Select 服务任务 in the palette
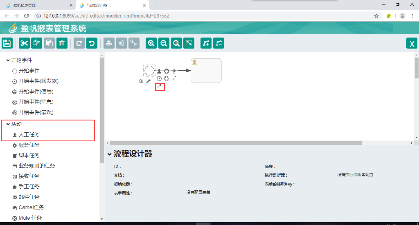 tap(29, 145)
